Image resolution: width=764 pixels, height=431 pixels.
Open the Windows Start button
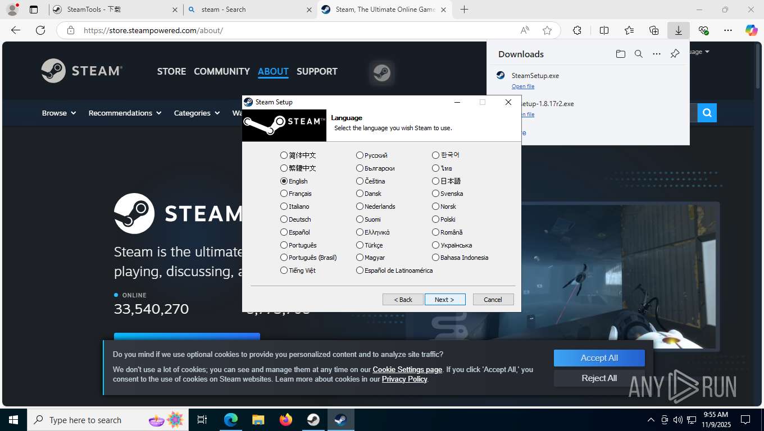(x=13, y=420)
